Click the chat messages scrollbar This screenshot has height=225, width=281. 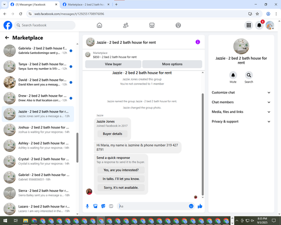point(202,145)
